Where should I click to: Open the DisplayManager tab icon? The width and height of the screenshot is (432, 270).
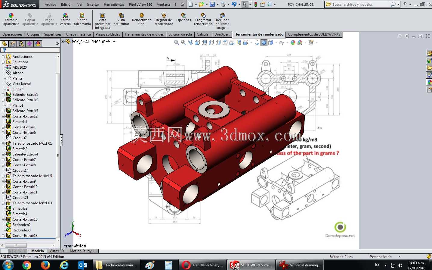point(38,44)
